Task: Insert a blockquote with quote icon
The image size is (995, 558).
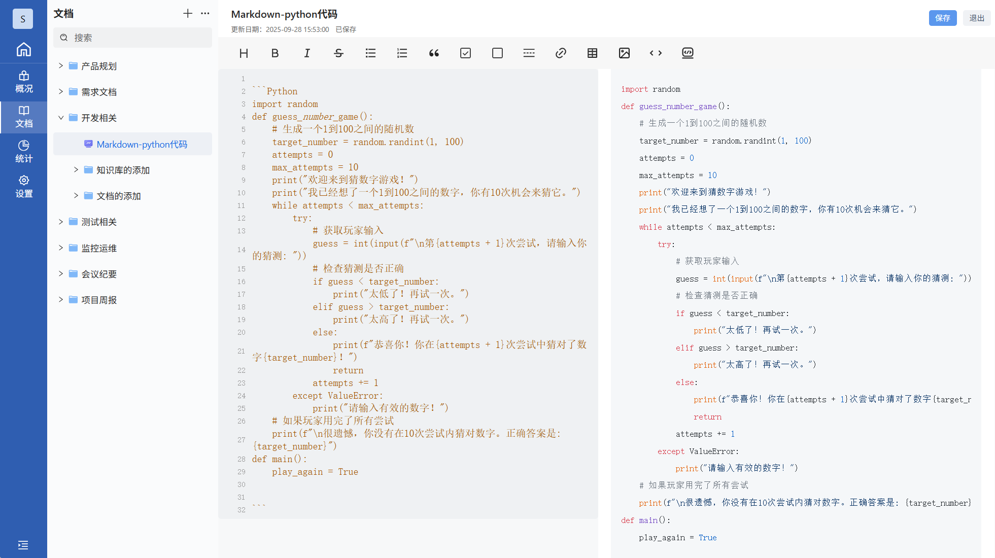Action: (434, 53)
